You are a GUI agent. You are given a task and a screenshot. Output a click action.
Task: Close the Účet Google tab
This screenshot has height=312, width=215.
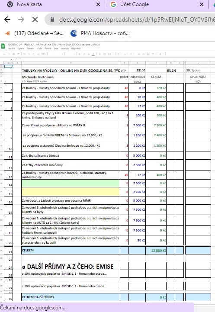click(202, 4)
